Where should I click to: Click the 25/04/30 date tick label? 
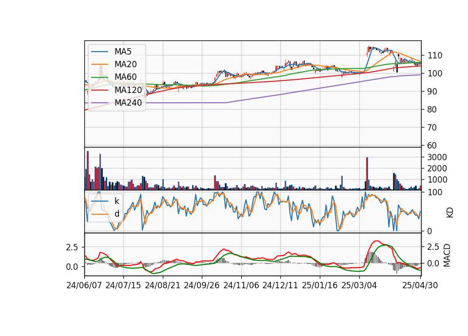420,285
